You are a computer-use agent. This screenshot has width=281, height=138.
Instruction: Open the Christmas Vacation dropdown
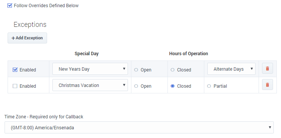(90, 85)
